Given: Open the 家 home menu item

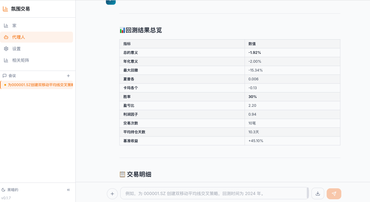Looking at the screenshot, I should point(37,26).
